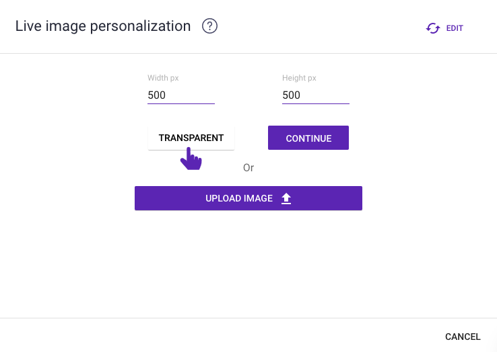Focus the Width px input field
This screenshot has height=352, width=497.
(x=180, y=95)
